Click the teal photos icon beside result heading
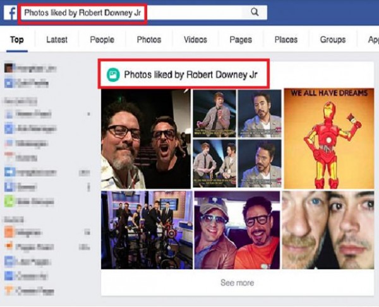The image size is (379, 307). pos(113,74)
